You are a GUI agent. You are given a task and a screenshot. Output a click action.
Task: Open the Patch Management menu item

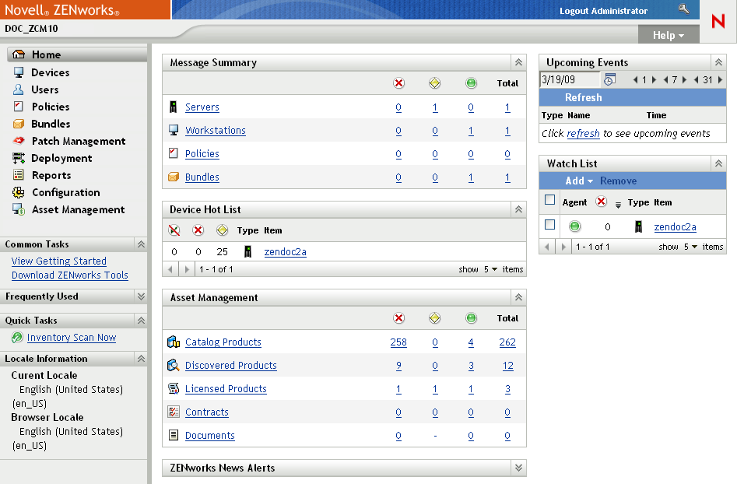(x=79, y=141)
